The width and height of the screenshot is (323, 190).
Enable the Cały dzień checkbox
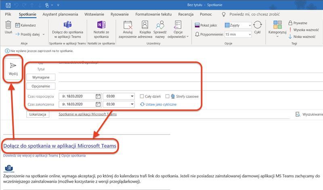tap(142, 97)
